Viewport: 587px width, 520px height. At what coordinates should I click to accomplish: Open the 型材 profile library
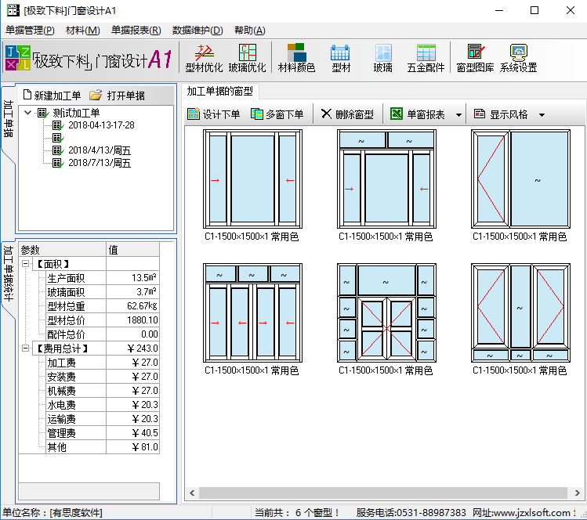coord(341,58)
